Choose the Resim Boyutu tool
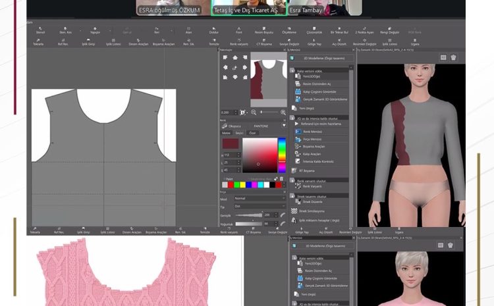 (264, 30)
